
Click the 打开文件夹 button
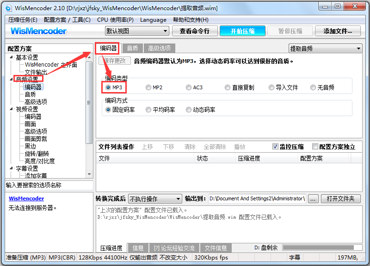[341, 199]
